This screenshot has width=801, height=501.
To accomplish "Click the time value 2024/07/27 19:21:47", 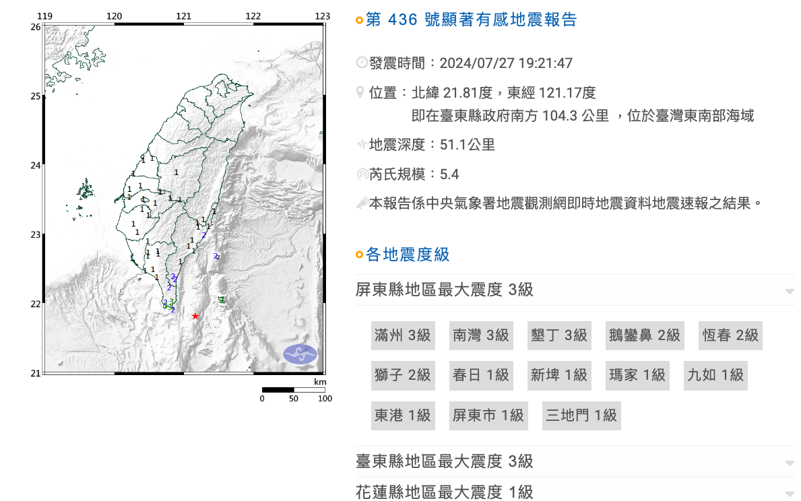I will pos(506,63).
